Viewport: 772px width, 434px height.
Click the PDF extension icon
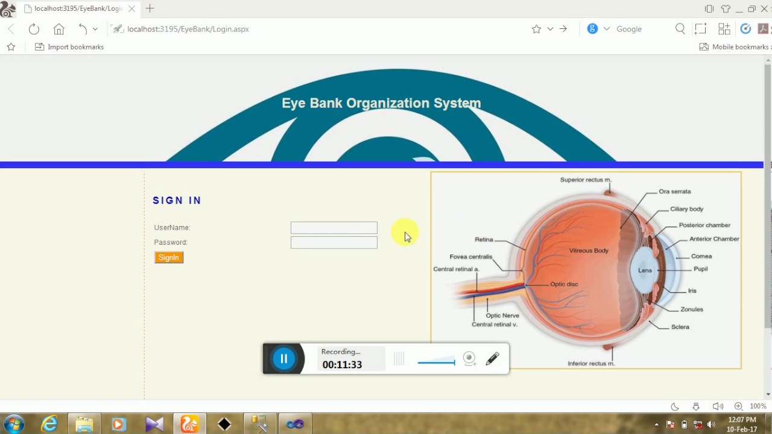pyautogui.click(x=763, y=29)
